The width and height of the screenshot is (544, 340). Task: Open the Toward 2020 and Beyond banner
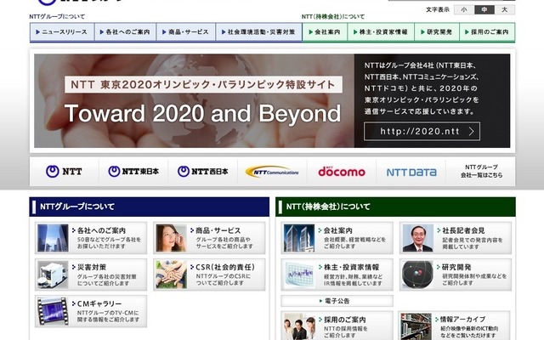tap(272, 100)
